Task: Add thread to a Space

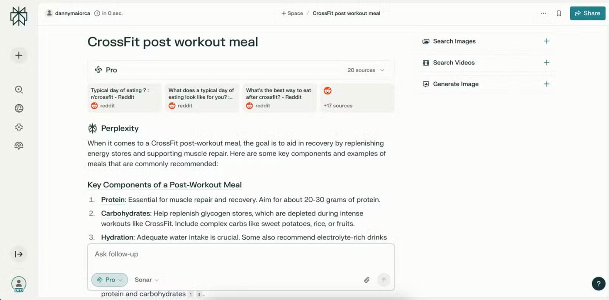Action: (292, 13)
